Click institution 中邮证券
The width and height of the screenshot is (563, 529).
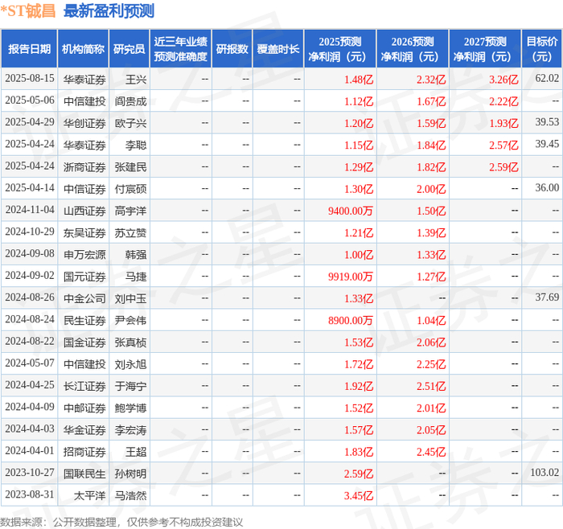[x=84, y=408]
